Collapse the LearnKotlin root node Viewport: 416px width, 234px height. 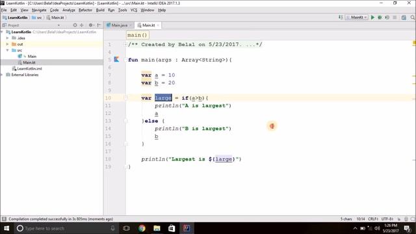click(x=2, y=32)
